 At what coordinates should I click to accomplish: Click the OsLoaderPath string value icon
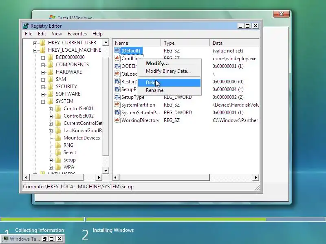117,74
